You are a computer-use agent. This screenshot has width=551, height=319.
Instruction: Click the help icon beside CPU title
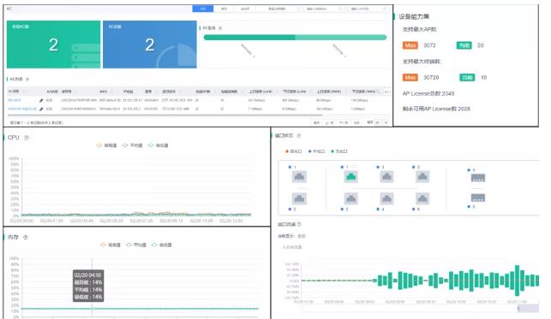27,138
